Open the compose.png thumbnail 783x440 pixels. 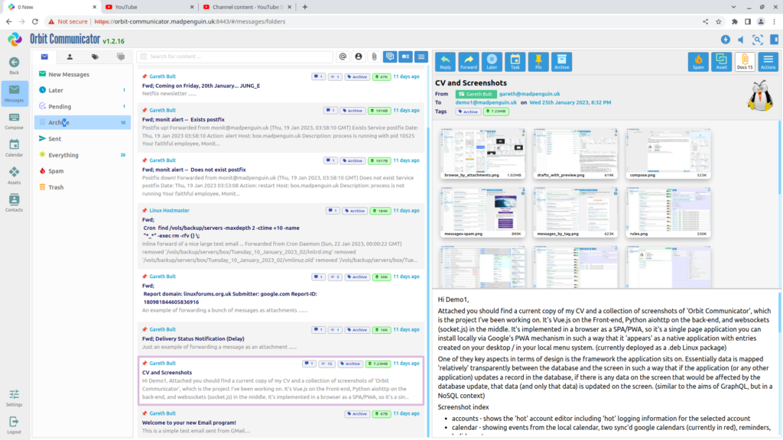[x=668, y=153]
